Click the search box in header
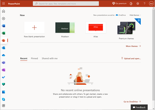This screenshot has height=110, width=155. click(66, 4)
